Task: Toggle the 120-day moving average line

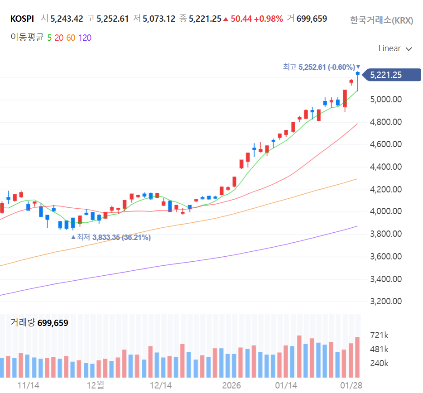Action: [85, 38]
